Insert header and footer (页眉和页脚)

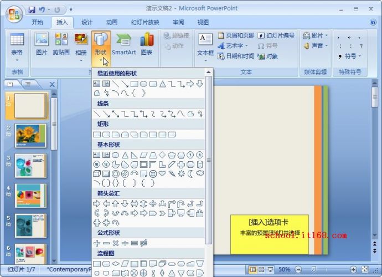[x=236, y=35]
